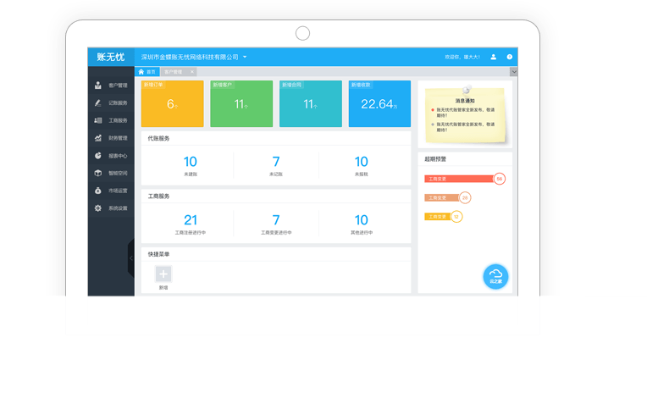Select the 财务管理 chart icon
The width and height of the screenshot is (647, 415).
point(98,138)
